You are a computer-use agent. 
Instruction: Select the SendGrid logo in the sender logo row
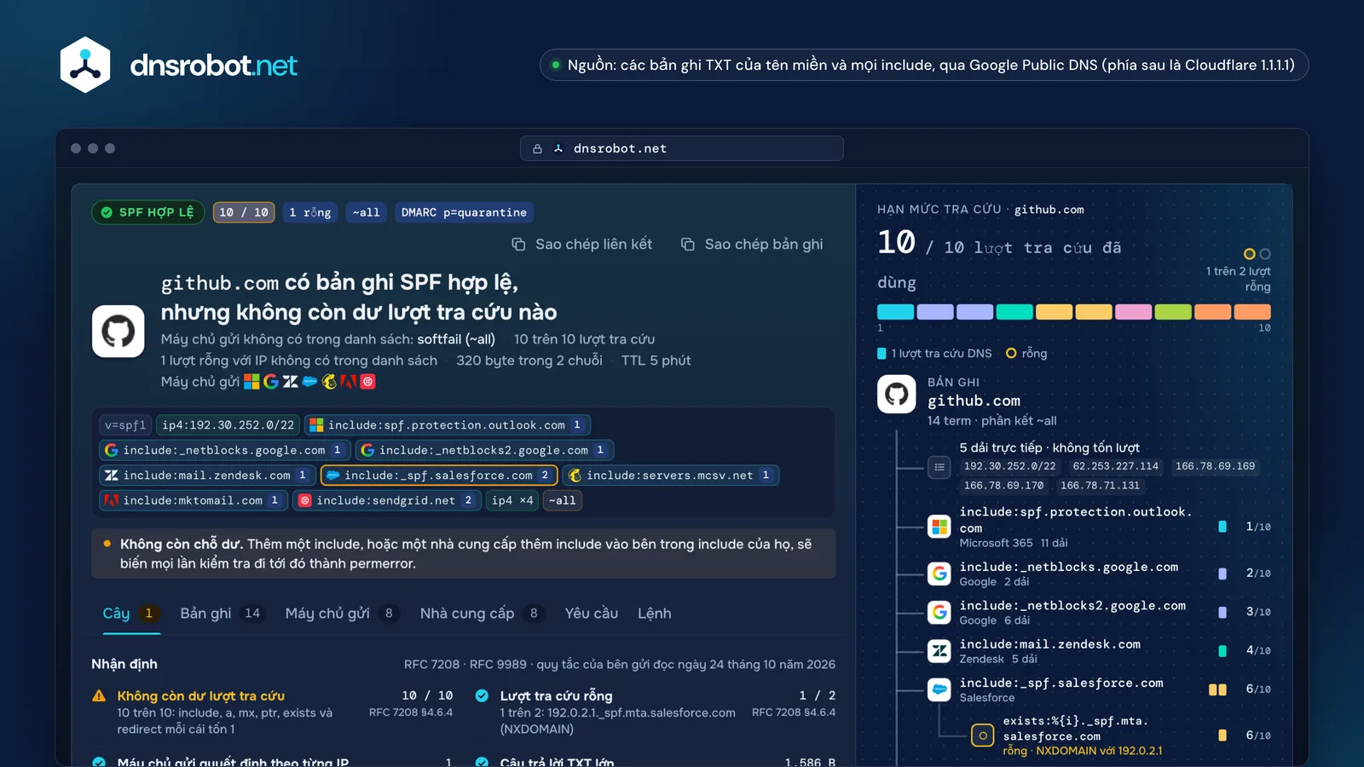(368, 382)
